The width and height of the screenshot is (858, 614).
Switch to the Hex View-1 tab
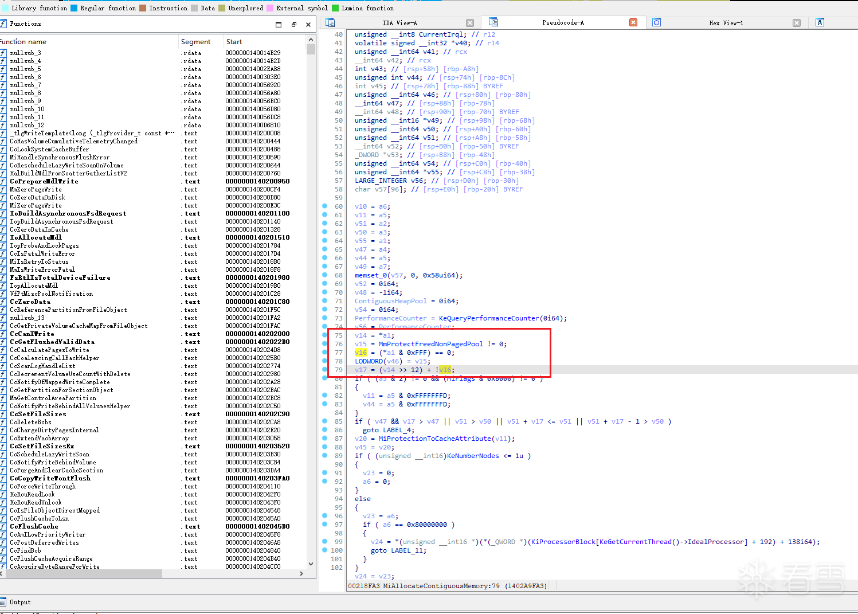pyautogui.click(x=726, y=23)
